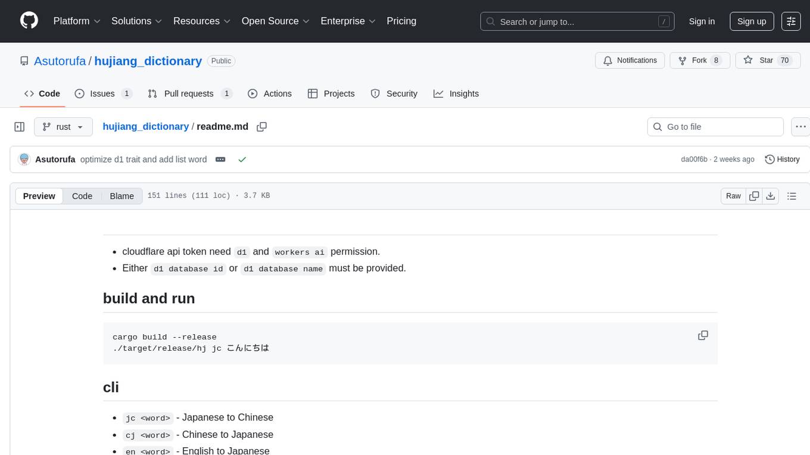Image resolution: width=810 pixels, height=455 pixels.
Task: Switch to the Insights tab
Action: (456, 94)
